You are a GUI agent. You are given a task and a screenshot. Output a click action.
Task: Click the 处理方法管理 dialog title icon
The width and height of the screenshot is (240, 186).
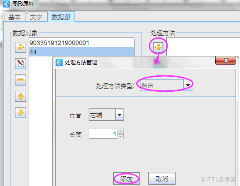click(x=59, y=63)
